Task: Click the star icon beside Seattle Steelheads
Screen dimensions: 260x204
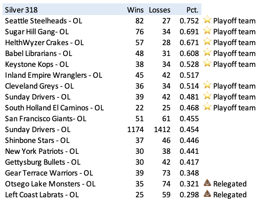Action: pos(207,20)
